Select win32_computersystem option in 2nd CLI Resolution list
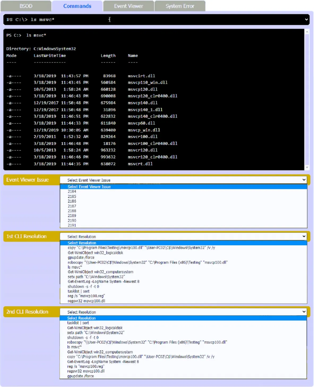 click(x=183, y=352)
